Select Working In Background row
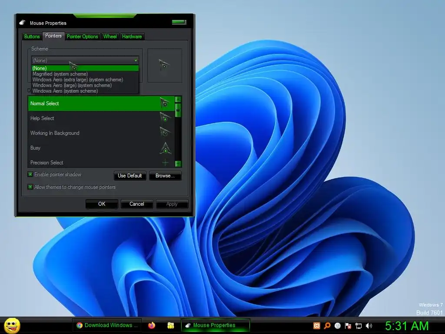The image size is (445, 334). click(101, 133)
